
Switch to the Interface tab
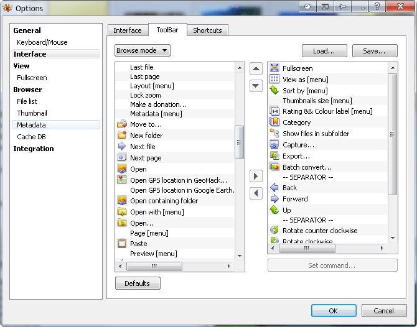click(128, 30)
